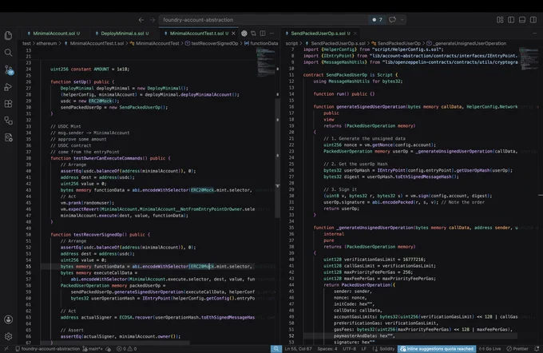This screenshot has height=353, width=543.
Task: Split the left editor with split icon
Action: (x=263, y=34)
